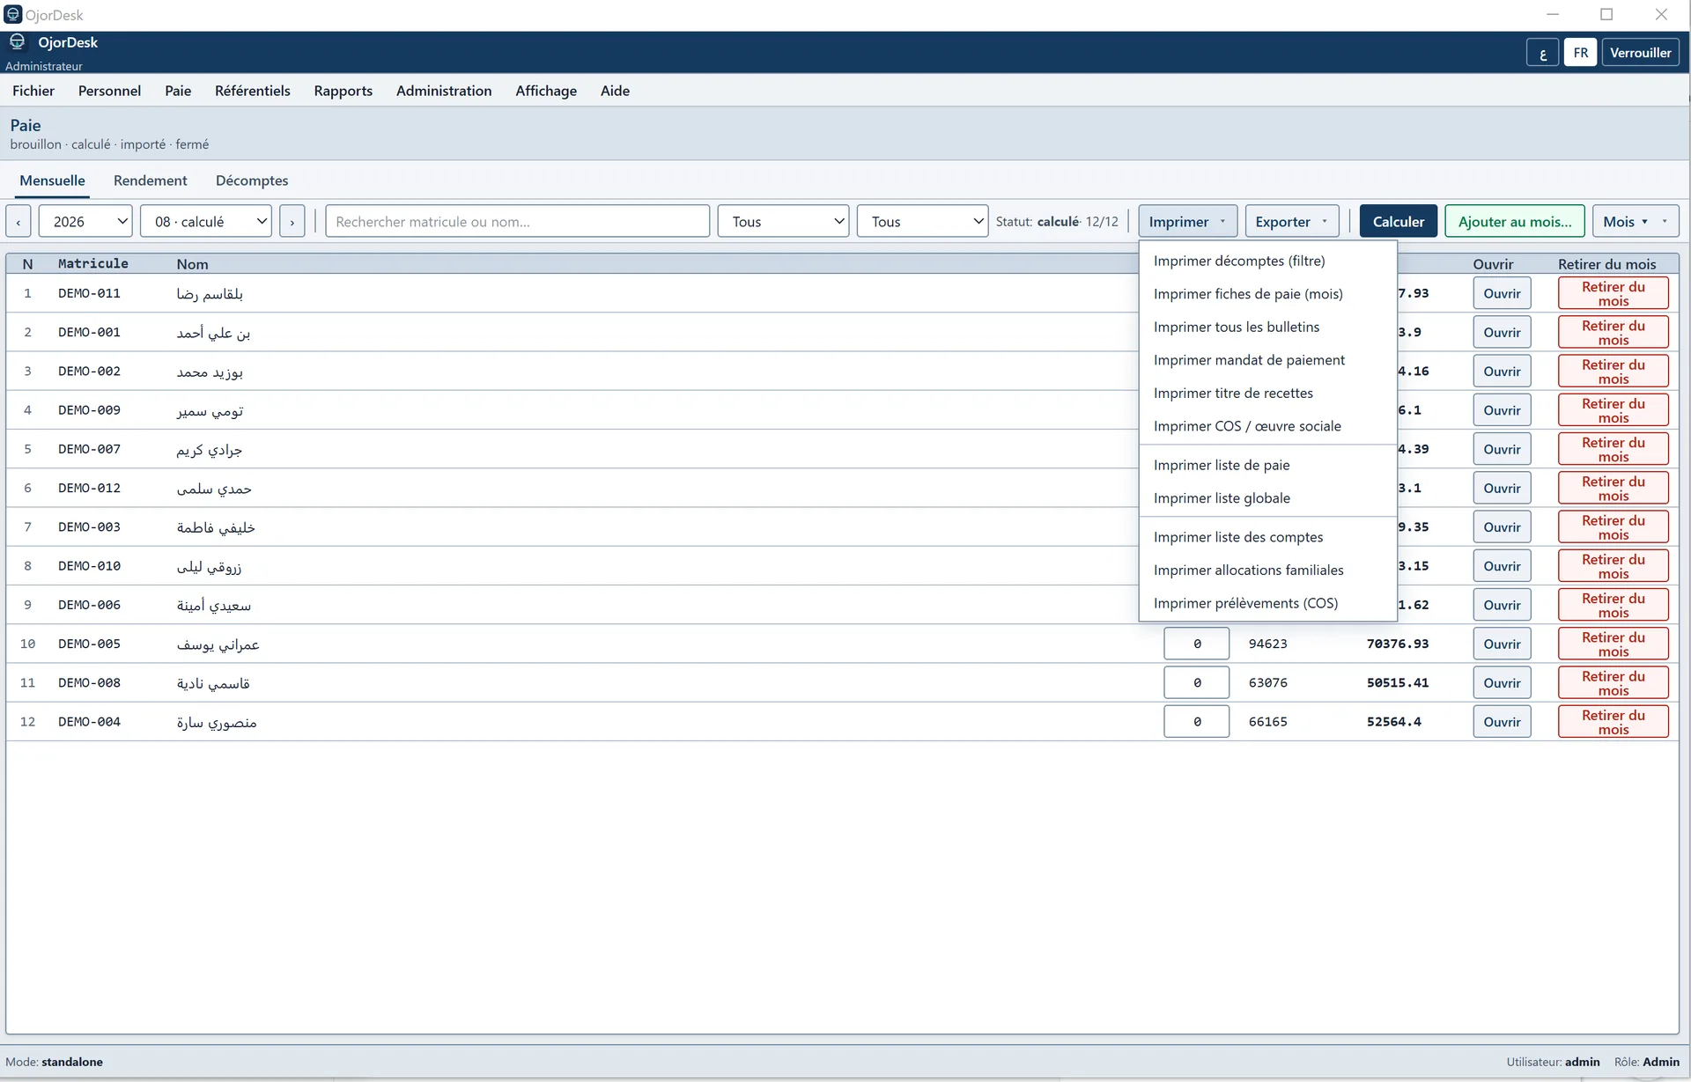Click the Calculer button
Viewport: 1691px width, 1082px height.
coord(1398,222)
